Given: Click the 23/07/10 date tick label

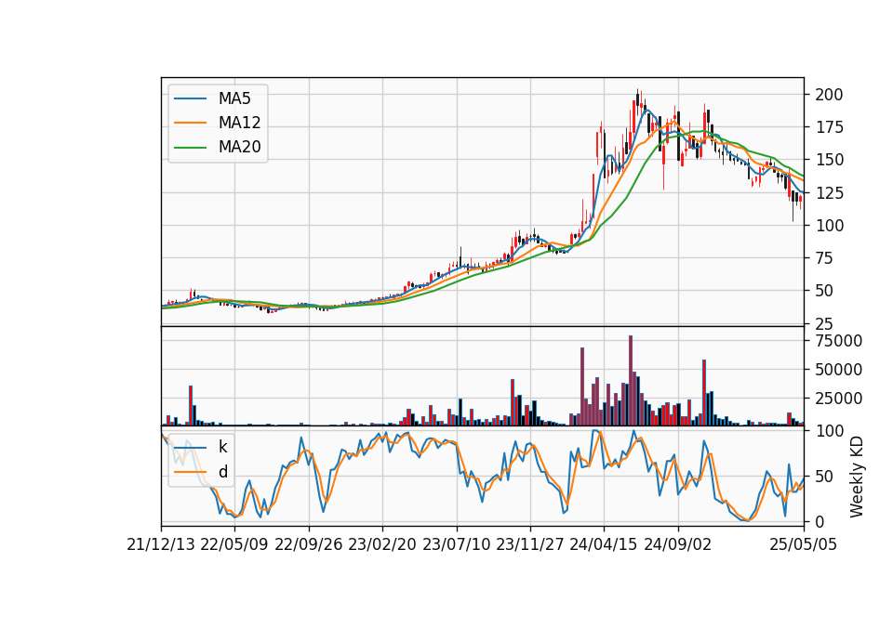Looking at the screenshot, I should [456, 544].
